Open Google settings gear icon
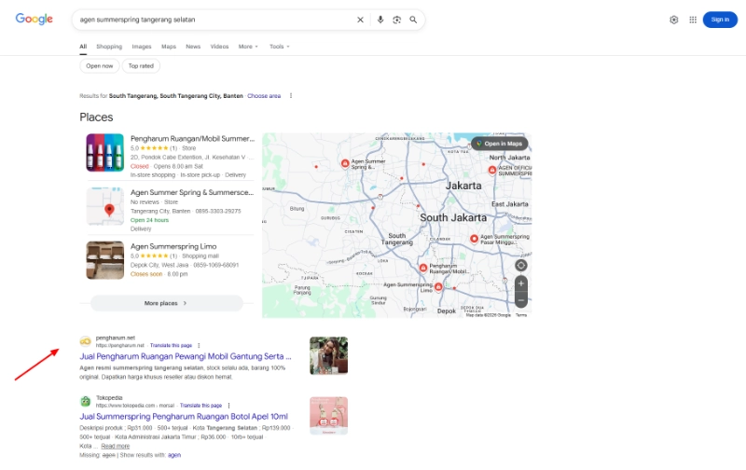746x470 pixels. click(673, 20)
